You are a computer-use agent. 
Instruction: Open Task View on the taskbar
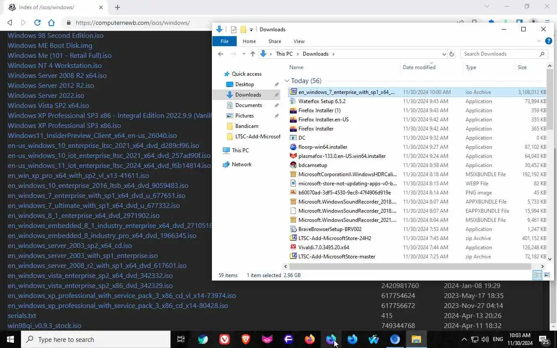click(x=181, y=339)
